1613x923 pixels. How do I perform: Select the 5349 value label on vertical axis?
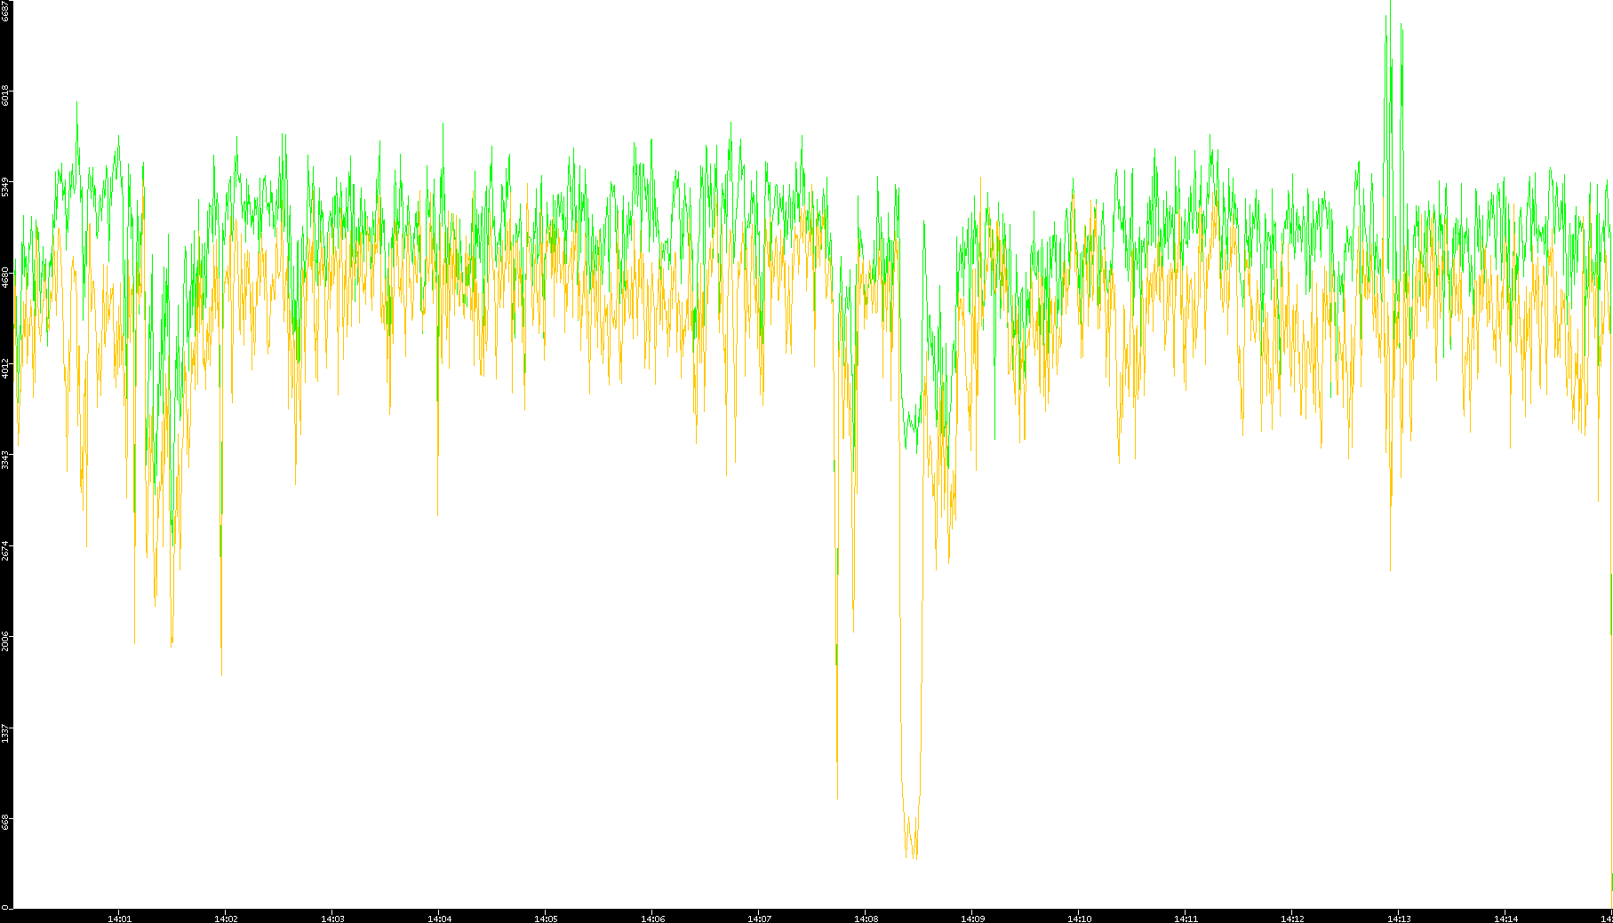point(5,187)
